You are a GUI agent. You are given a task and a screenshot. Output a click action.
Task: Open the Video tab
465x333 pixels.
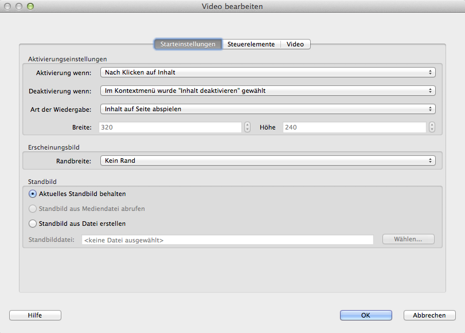[x=295, y=44]
